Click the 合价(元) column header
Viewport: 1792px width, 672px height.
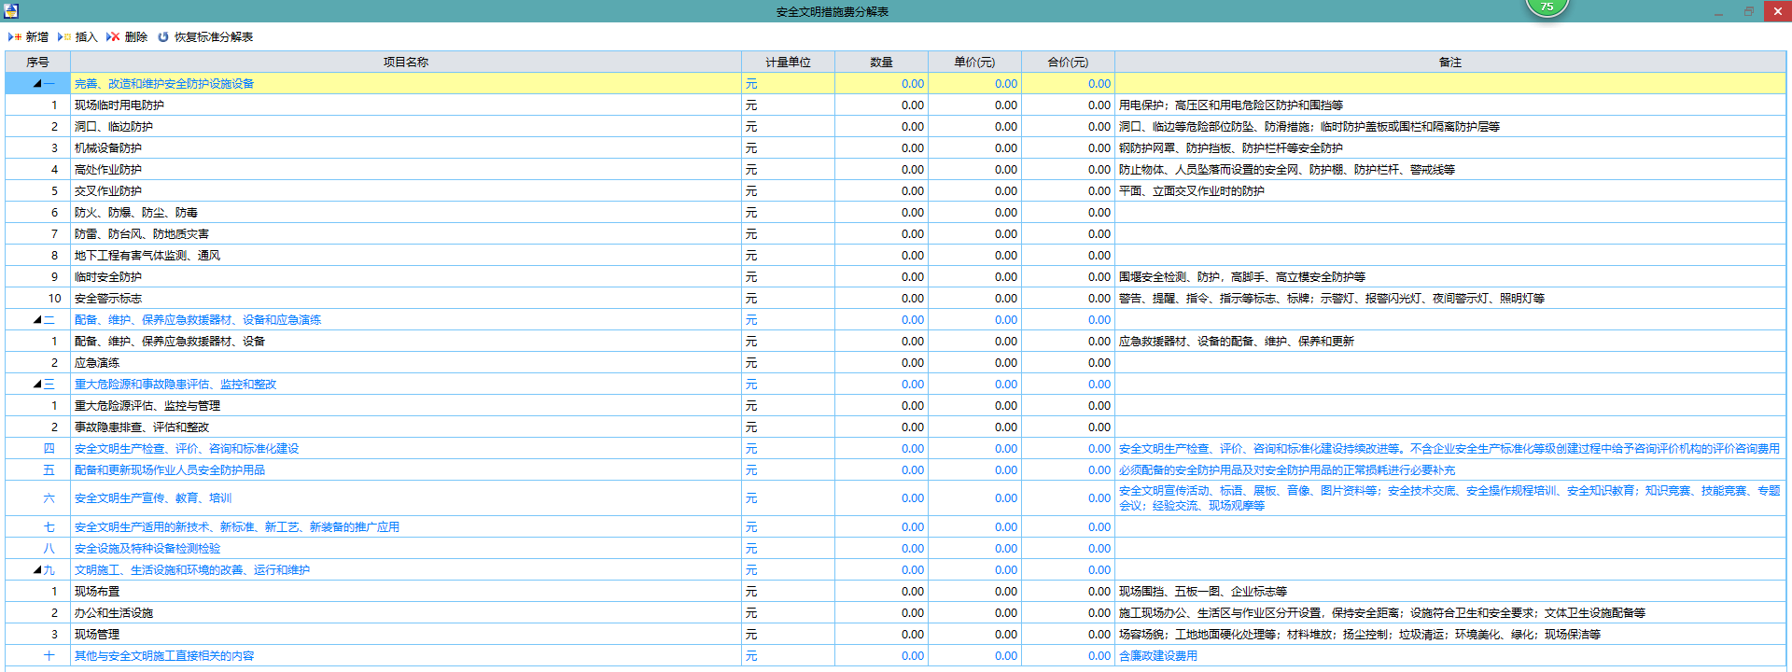pyautogui.click(x=1068, y=62)
